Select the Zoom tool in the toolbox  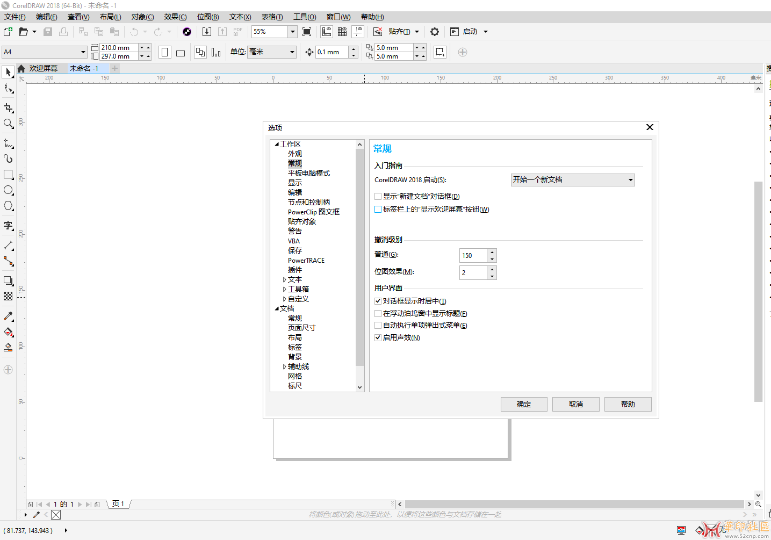8,124
